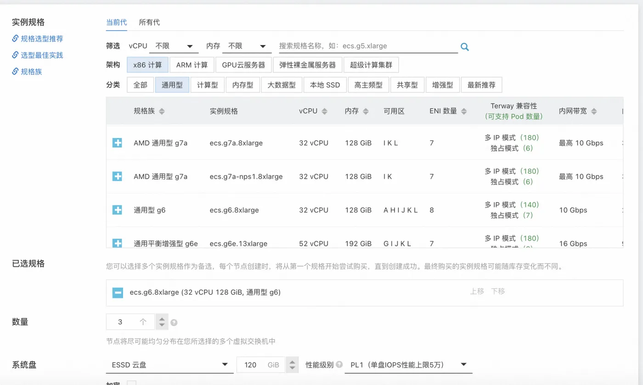Sort by 规格族 column arrows
643x385 pixels.
pyautogui.click(x=162, y=111)
